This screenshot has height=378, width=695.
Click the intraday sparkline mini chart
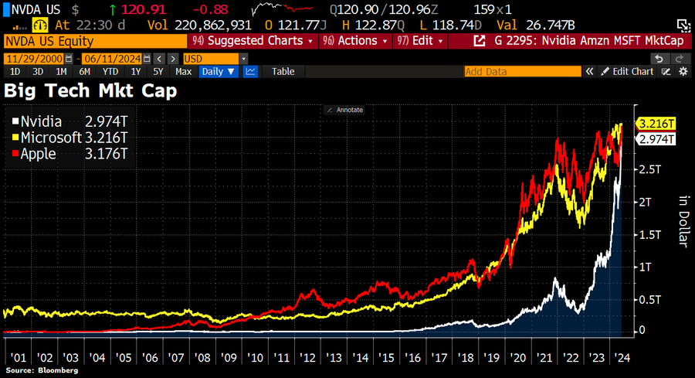pos(282,9)
